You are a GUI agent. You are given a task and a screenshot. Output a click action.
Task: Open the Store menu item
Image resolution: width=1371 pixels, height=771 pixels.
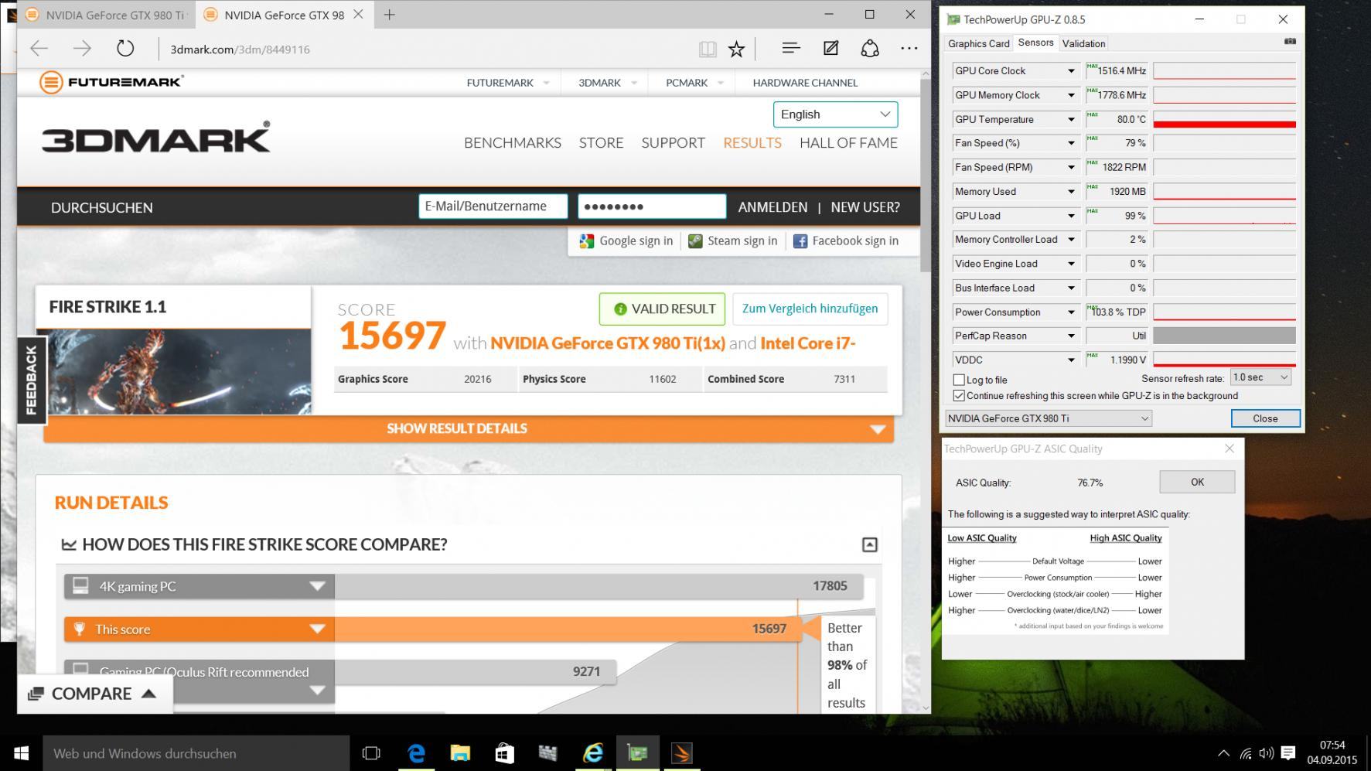601,142
